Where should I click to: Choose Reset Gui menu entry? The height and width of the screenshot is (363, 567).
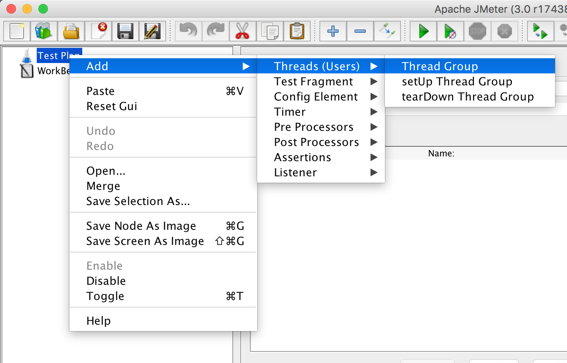tap(163, 106)
